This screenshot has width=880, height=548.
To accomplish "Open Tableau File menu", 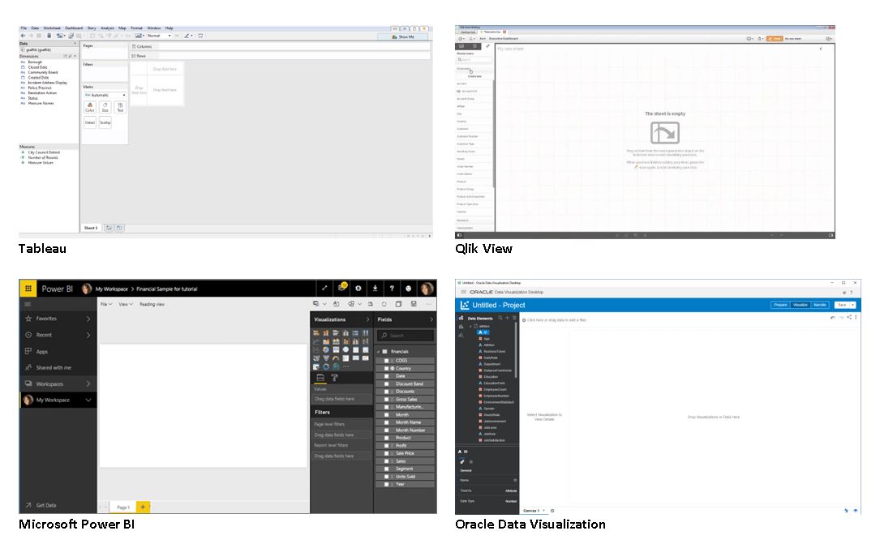I will 24,28.
